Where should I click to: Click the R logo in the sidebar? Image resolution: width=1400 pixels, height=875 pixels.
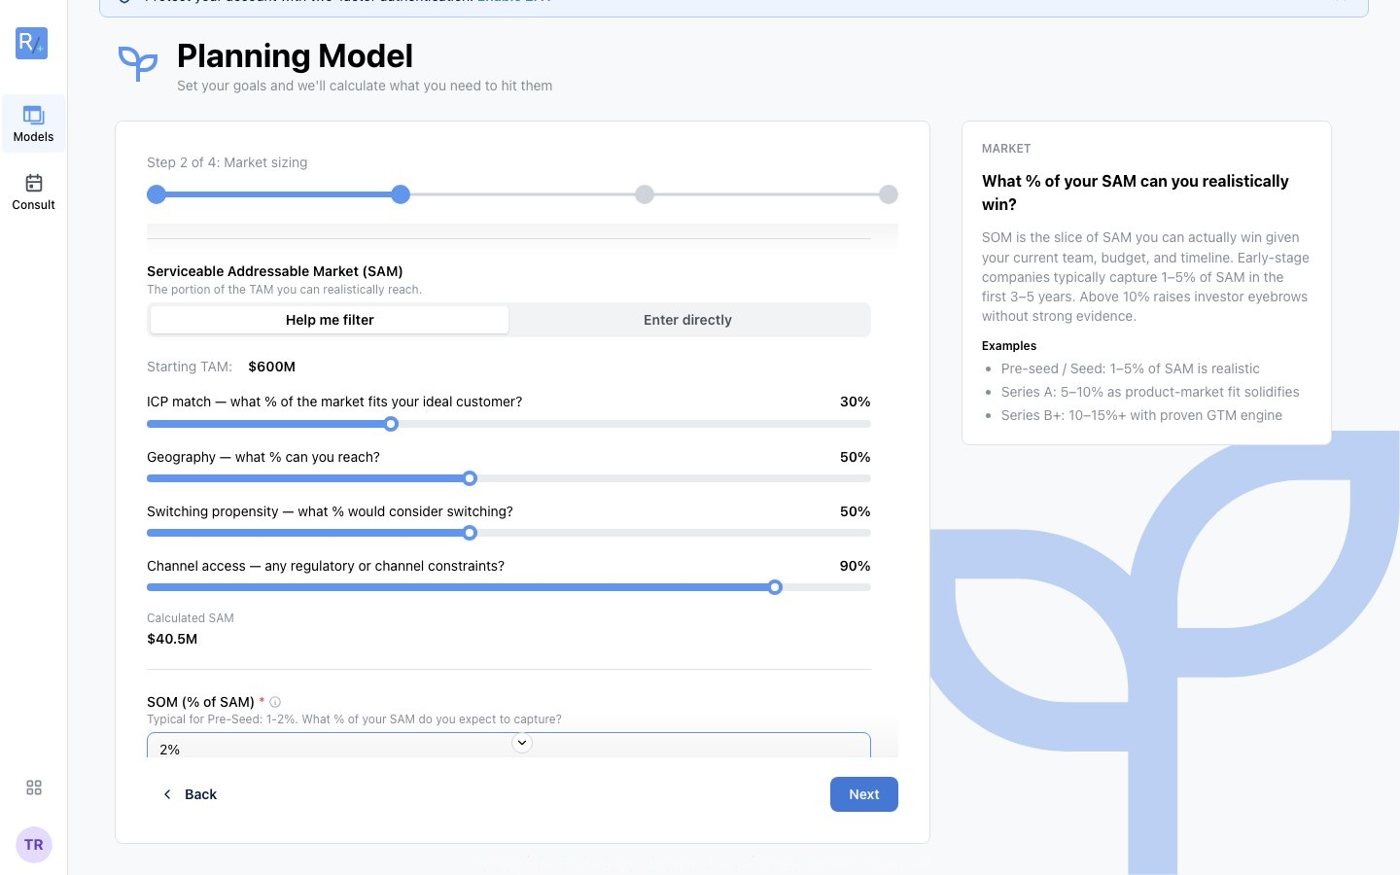[x=32, y=43]
